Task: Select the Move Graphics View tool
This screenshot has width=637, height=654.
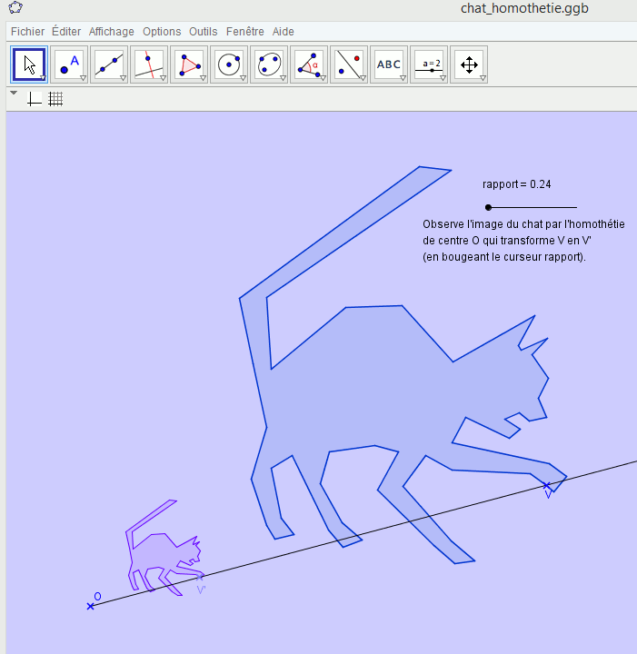Action: click(469, 64)
